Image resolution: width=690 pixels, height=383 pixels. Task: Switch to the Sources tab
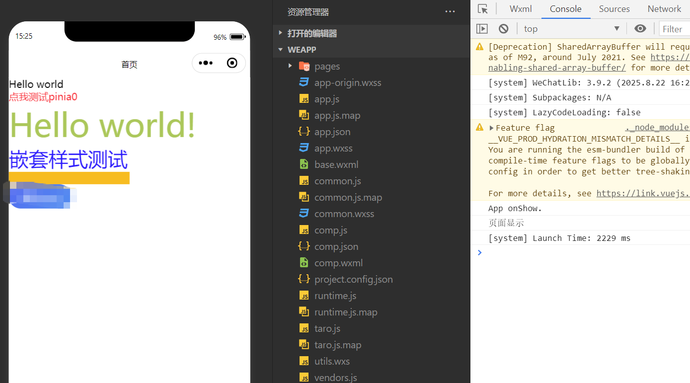pyautogui.click(x=614, y=9)
